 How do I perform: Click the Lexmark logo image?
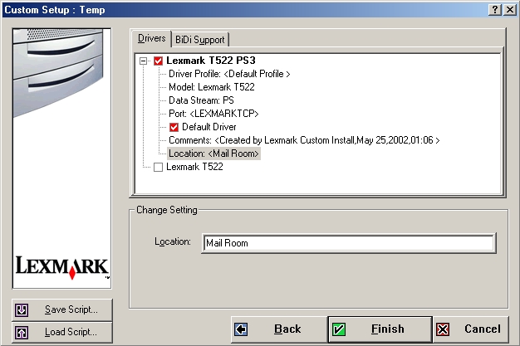(x=62, y=266)
